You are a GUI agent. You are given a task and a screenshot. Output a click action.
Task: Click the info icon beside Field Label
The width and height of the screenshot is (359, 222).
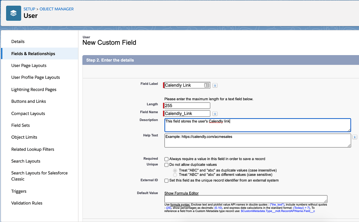click(215, 85)
